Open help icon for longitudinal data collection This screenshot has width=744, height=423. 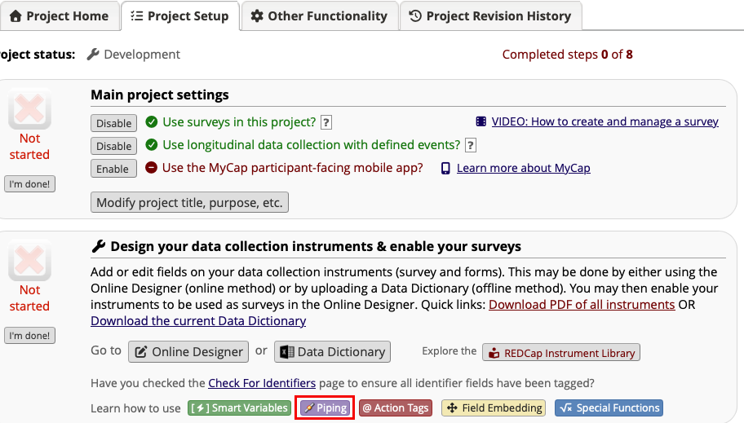470,145
